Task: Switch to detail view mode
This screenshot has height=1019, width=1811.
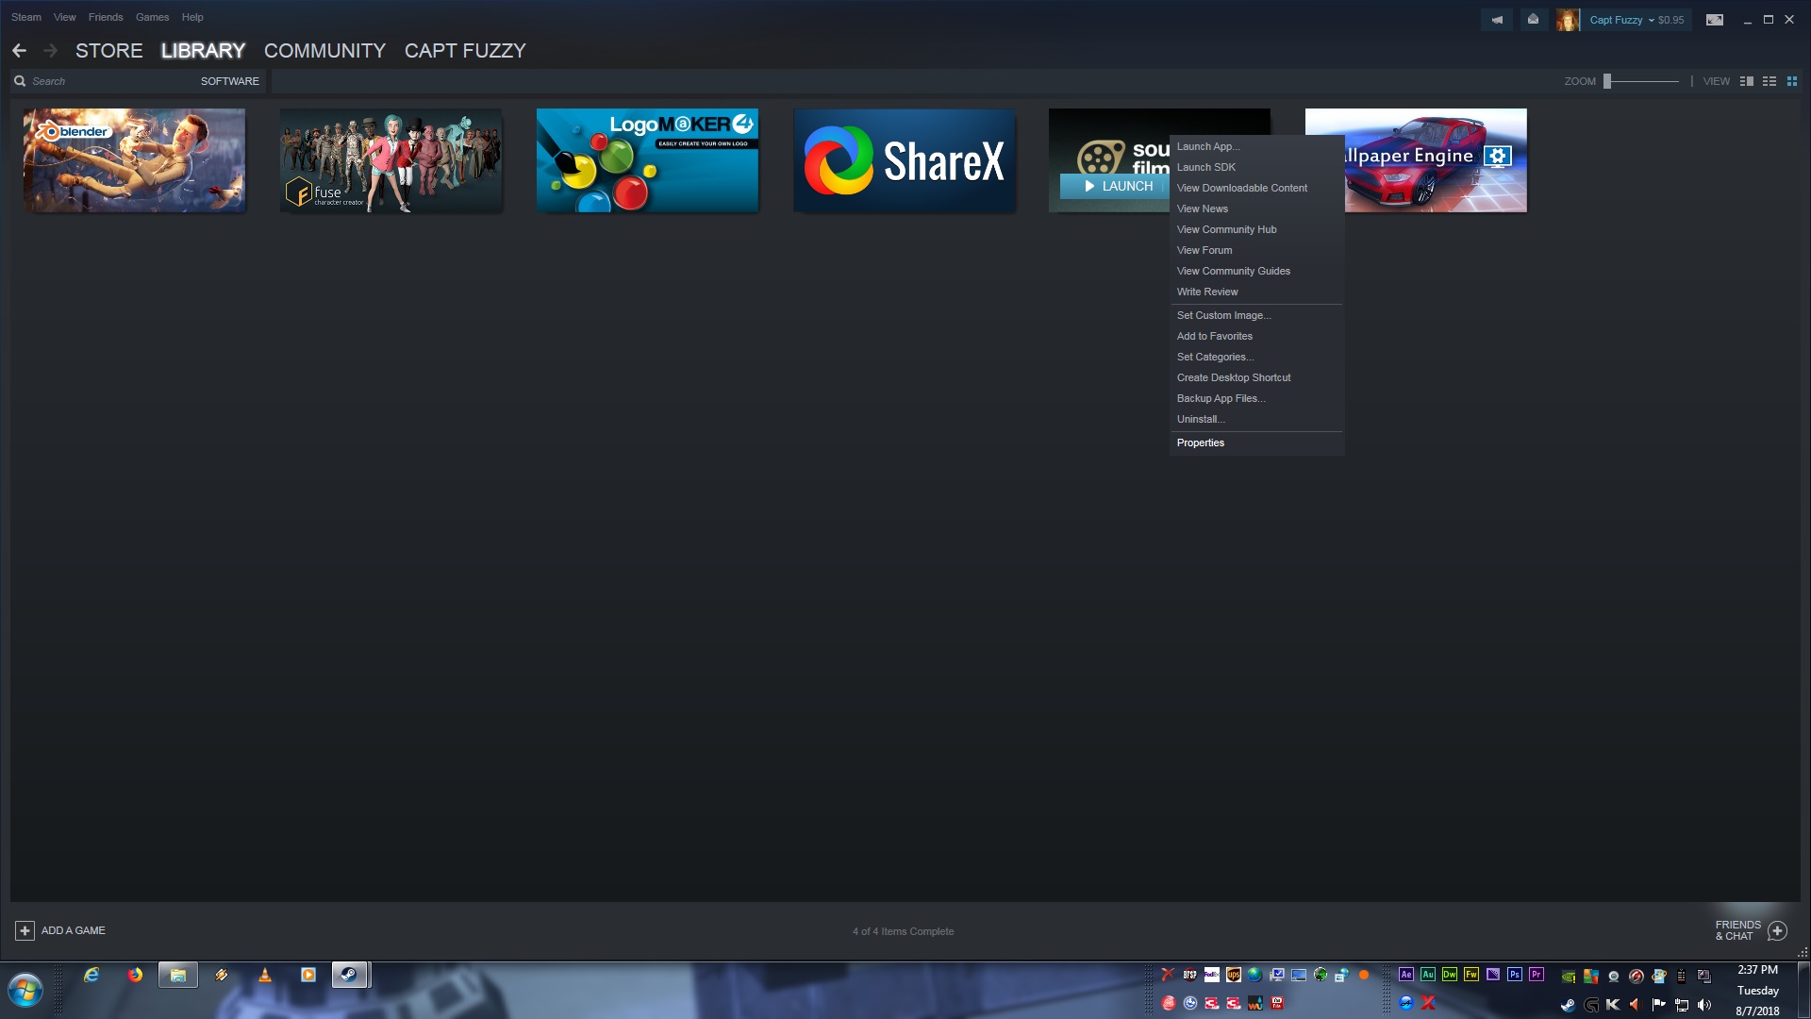Action: tap(1747, 81)
